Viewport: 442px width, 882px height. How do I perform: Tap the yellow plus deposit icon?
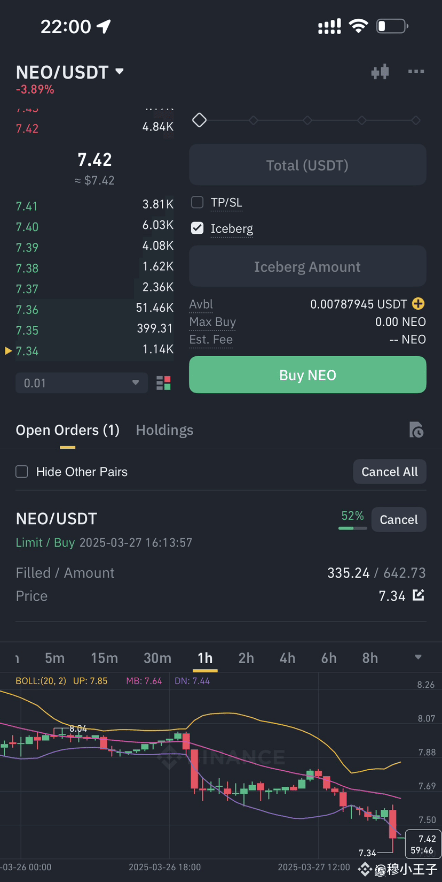point(419,304)
